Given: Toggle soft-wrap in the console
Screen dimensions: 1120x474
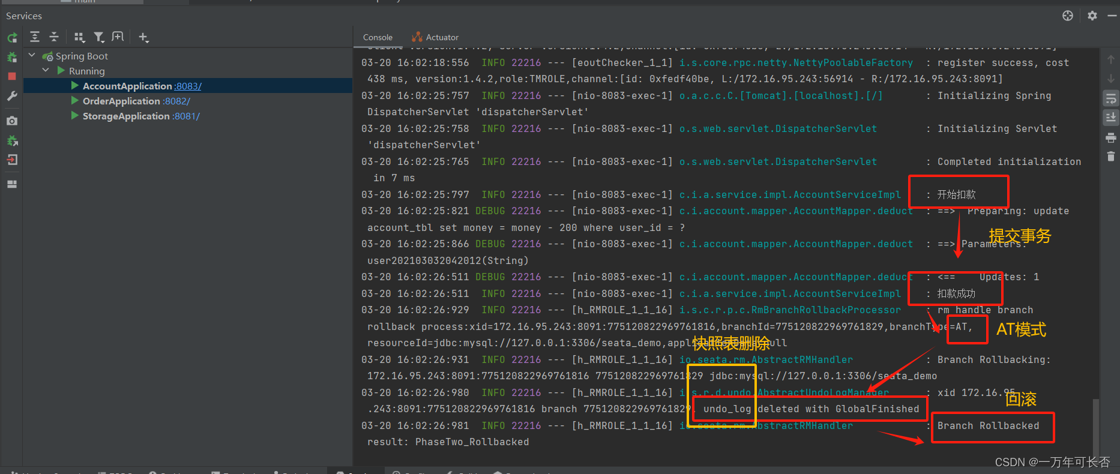Looking at the screenshot, I should click(x=1111, y=98).
